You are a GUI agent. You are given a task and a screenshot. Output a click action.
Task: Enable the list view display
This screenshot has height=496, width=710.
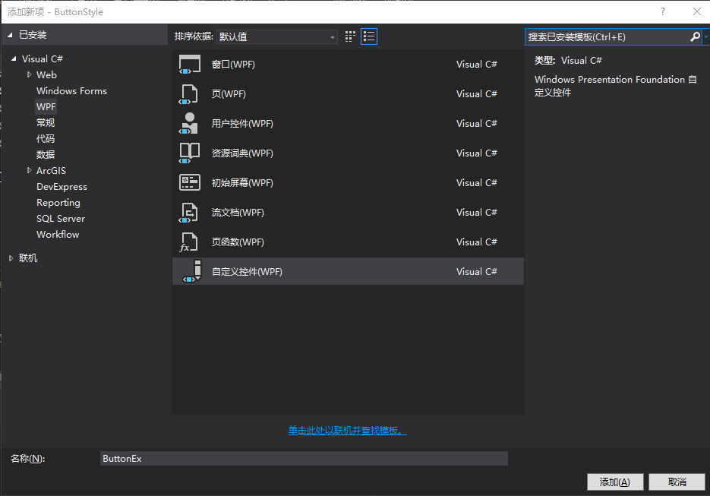point(368,36)
